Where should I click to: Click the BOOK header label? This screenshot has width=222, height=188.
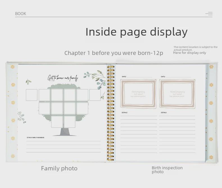(21, 14)
